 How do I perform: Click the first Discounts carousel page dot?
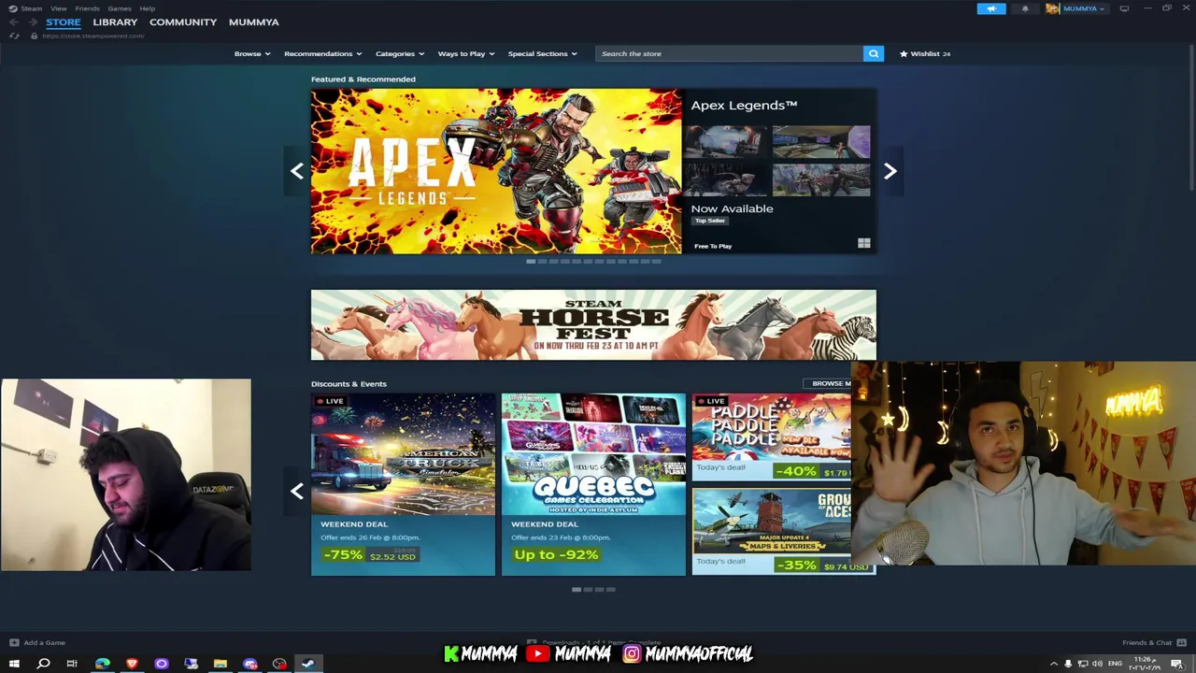(x=577, y=590)
